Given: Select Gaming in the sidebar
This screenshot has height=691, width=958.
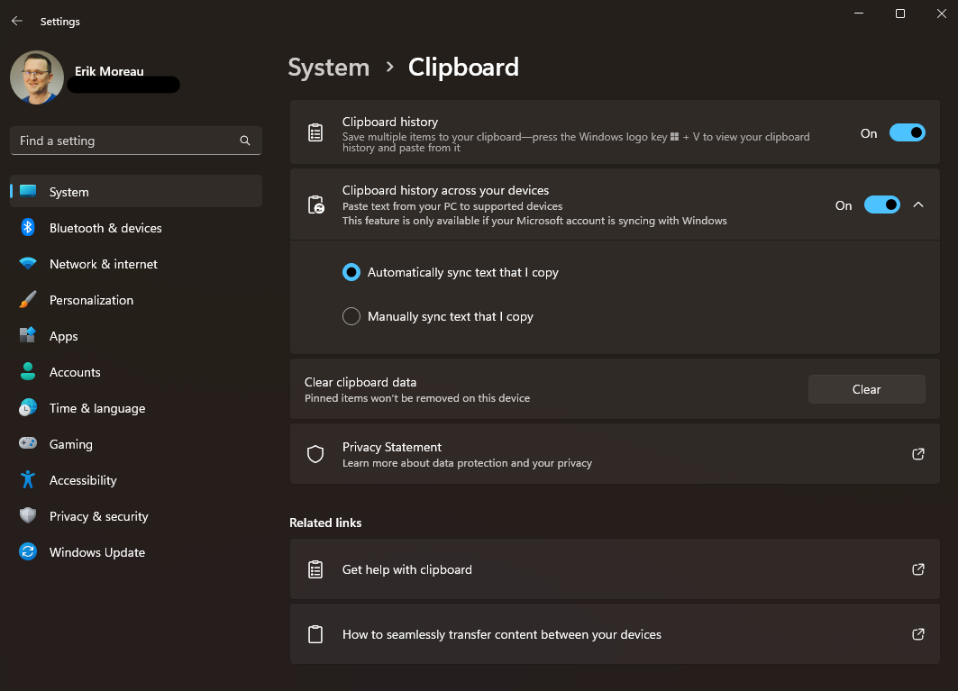Looking at the screenshot, I should pyautogui.click(x=70, y=444).
